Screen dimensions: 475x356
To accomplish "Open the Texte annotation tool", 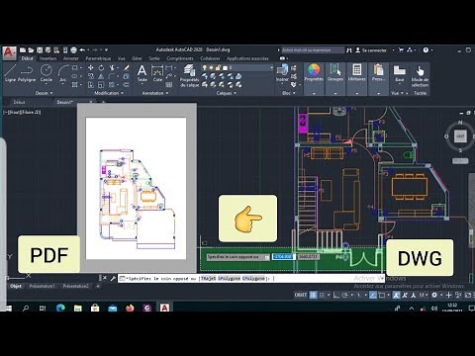I will (x=142, y=73).
